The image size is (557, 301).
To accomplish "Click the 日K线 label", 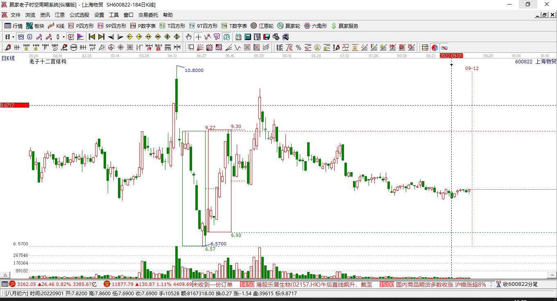I will tap(8, 58).
